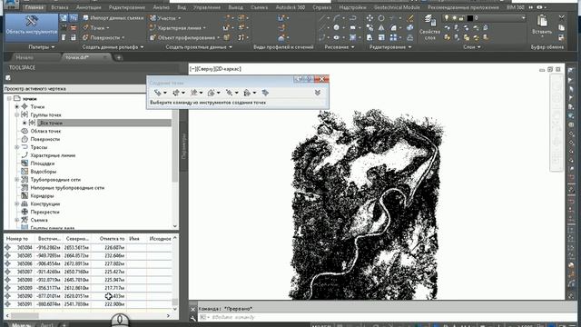Select Водосборы tree item
581x327 pixels.
coord(43,172)
